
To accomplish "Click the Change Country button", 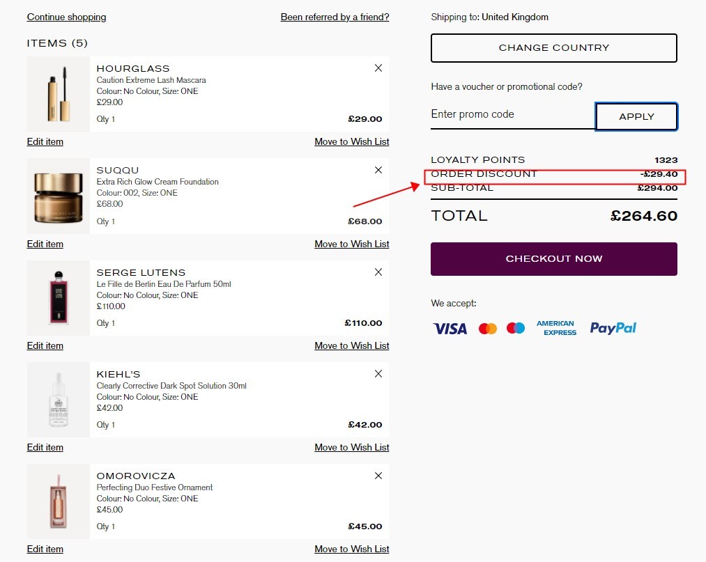I will coord(554,47).
